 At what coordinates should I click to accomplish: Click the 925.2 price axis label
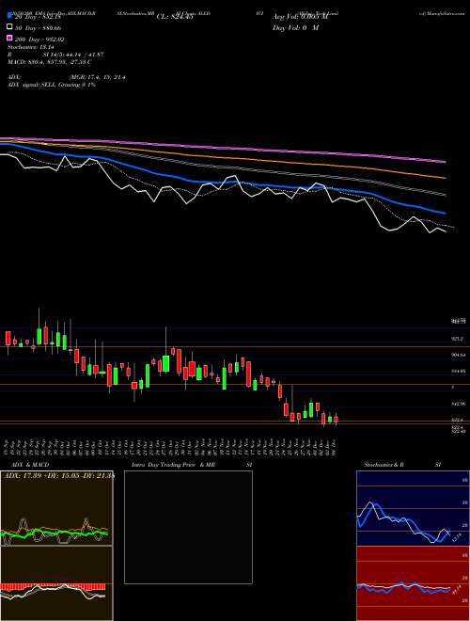pos(457,339)
